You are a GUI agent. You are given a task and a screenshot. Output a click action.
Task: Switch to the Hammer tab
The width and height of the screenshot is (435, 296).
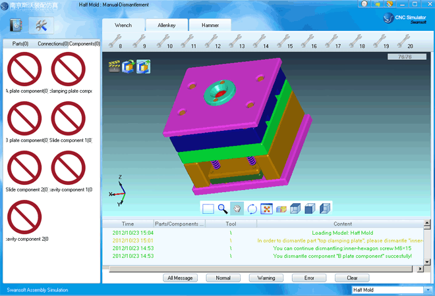(210, 25)
